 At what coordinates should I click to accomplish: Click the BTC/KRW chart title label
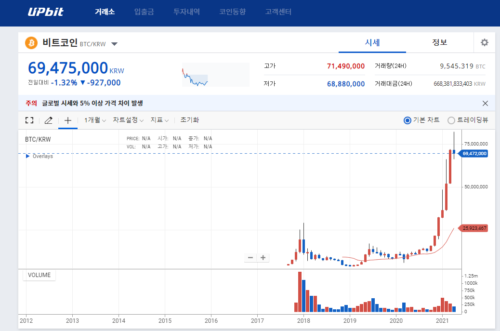[x=38, y=139]
